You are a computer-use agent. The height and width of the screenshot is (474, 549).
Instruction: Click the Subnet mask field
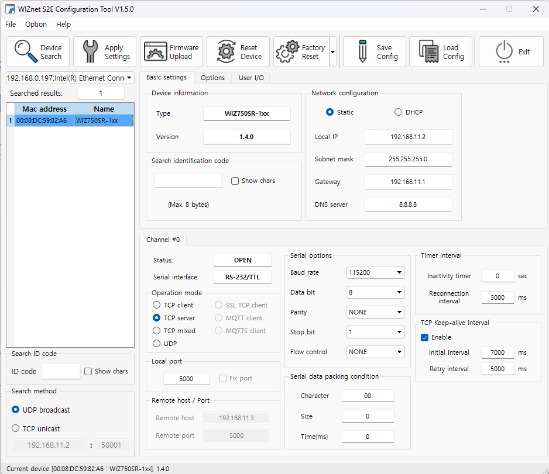(x=409, y=159)
